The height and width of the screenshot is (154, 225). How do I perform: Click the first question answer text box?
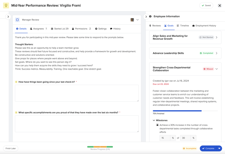tap(77, 93)
